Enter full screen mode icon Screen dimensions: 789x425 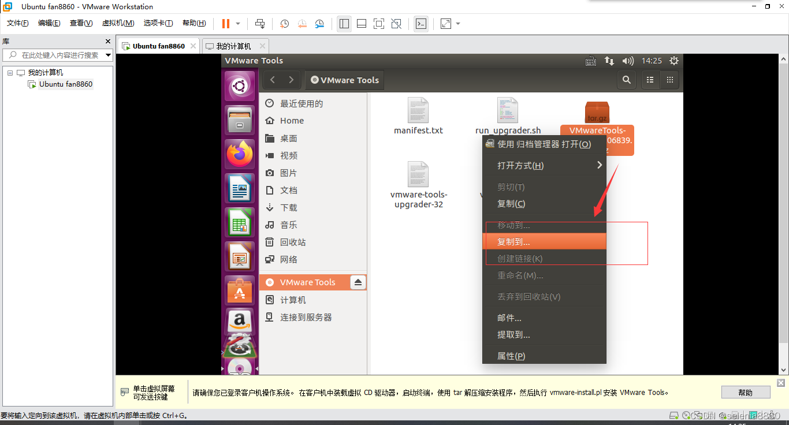click(x=379, y=24)
